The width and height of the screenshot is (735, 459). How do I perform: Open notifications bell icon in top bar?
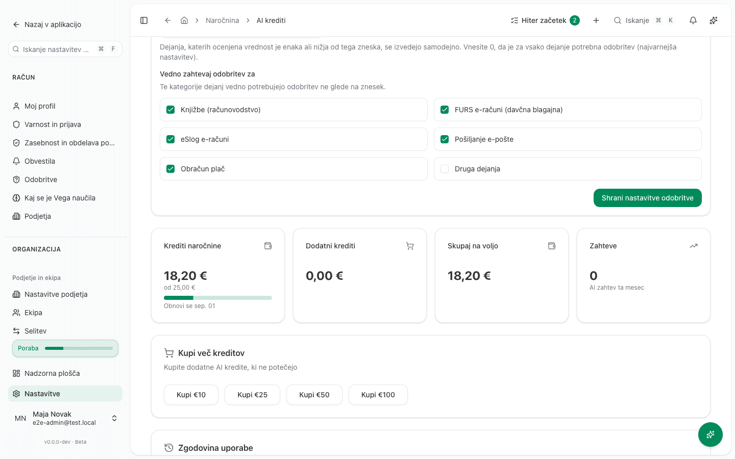point(693,20)
